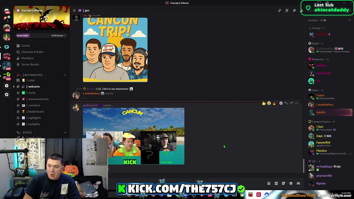Open CeeJay's Inferno server dropdown menu

point(65,11)
